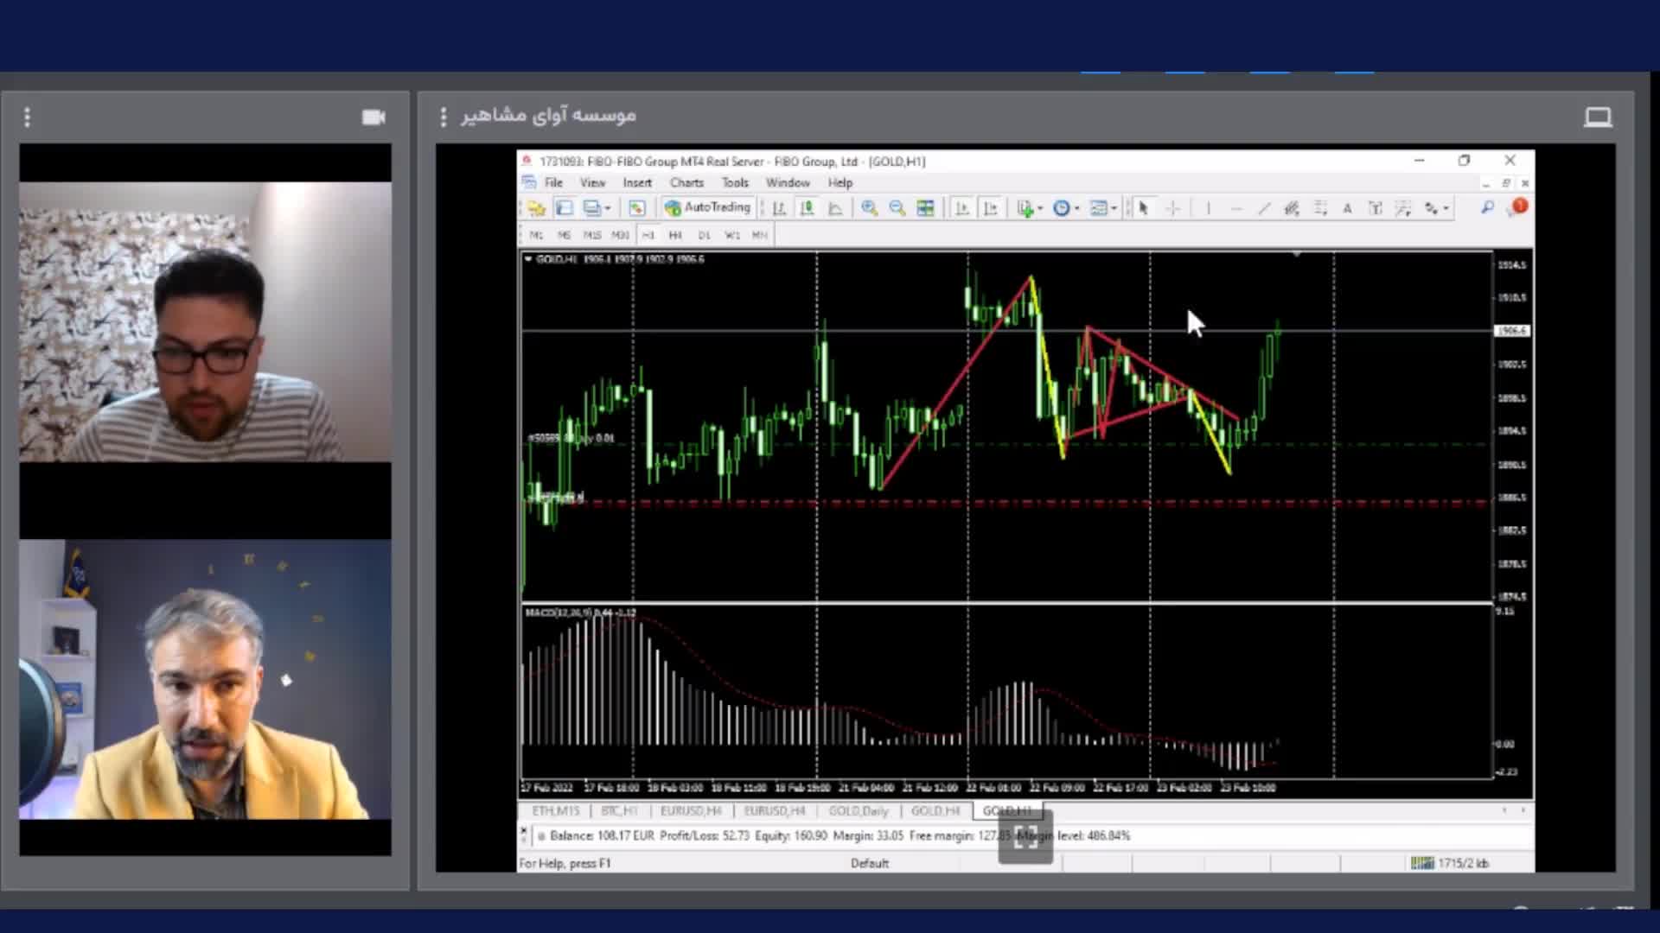
Task: Click the Zoom In magnifier icon
Action: click(x=869, y=208)
